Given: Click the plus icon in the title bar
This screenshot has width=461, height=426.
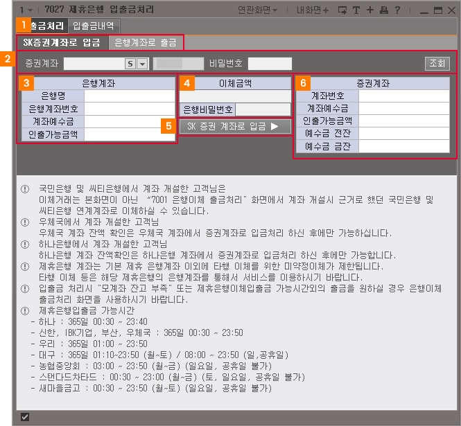Looking at the screenshot, I should click(x=370, y=10).
